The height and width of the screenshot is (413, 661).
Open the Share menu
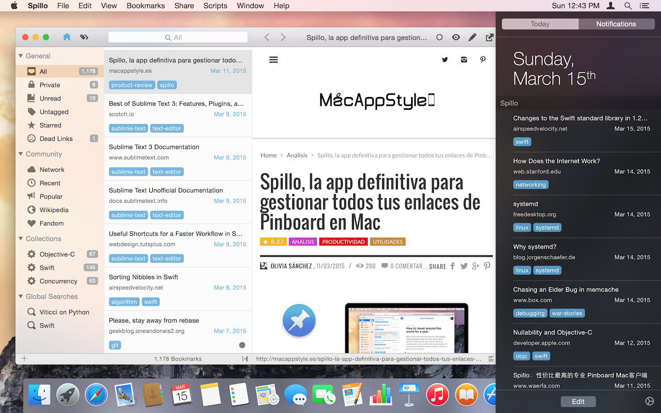click(184, 6)
